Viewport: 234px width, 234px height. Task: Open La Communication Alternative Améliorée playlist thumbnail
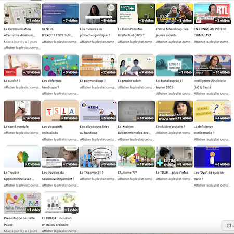pyautogui.click(x=22, y=14)
